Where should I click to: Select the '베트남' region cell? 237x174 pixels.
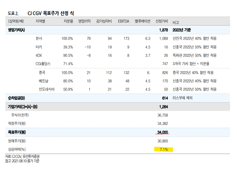coord(43,81)
